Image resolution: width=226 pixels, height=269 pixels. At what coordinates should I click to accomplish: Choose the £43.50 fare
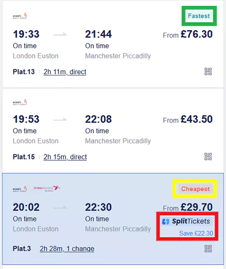(x=196, y=119)
